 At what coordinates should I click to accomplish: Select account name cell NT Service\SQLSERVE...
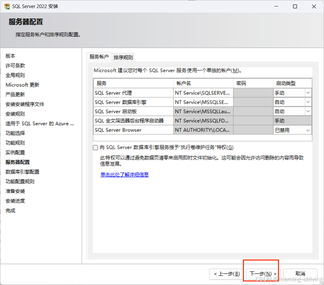pos(203,93)
